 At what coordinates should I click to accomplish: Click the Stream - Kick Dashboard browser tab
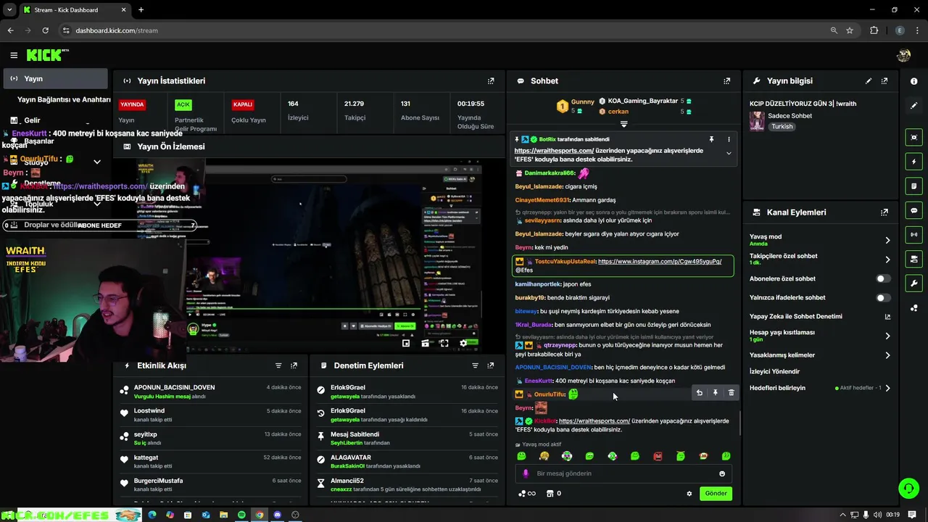(x=75, y=10)
